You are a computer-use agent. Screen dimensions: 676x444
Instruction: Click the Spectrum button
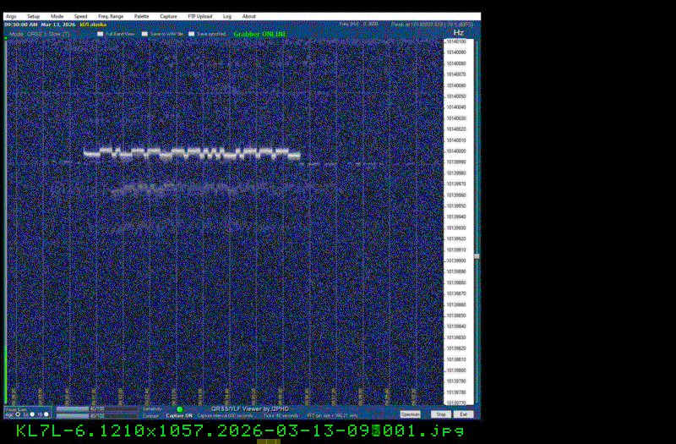(410, 414)
